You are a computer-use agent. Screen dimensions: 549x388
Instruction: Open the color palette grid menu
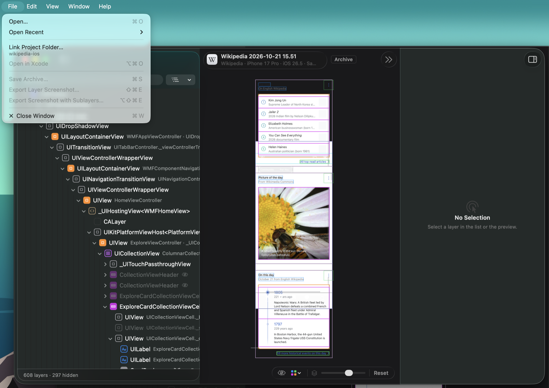(296, 373)
